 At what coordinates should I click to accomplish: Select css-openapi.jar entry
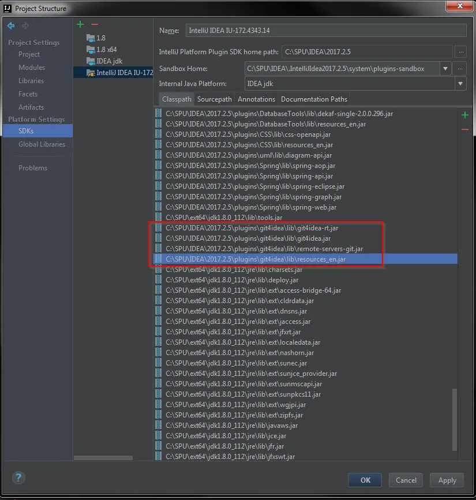pos(306,135)
